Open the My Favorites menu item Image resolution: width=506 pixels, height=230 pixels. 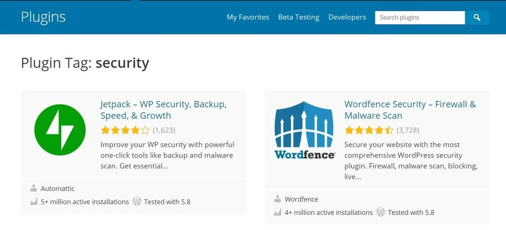coord(248,17)
